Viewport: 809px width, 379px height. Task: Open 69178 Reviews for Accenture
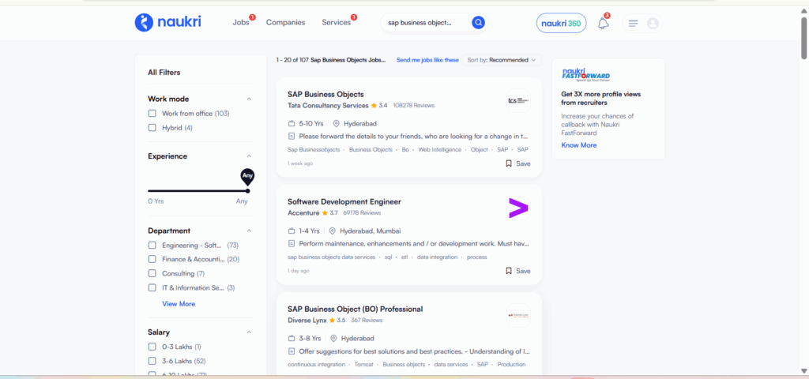[362, 212]
